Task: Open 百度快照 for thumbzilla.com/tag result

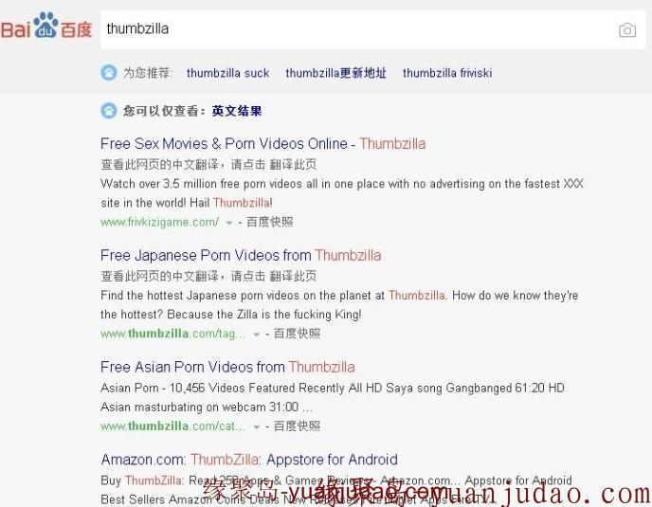Action: pos(297,334)
